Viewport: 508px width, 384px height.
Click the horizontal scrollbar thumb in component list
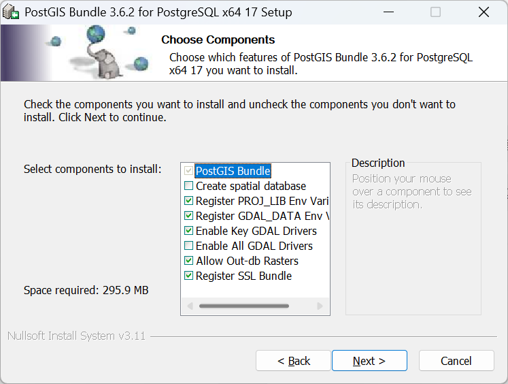point(244,306)
